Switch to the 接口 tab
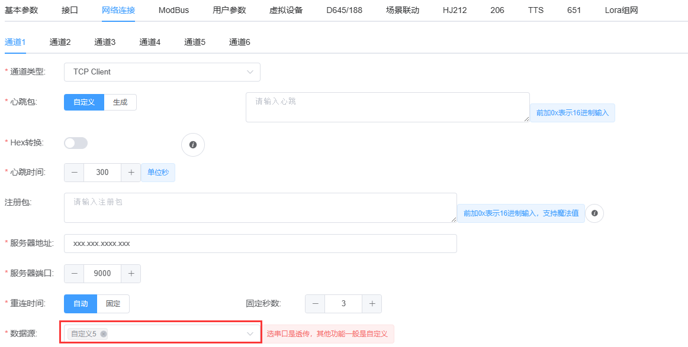 pos(70,10)
